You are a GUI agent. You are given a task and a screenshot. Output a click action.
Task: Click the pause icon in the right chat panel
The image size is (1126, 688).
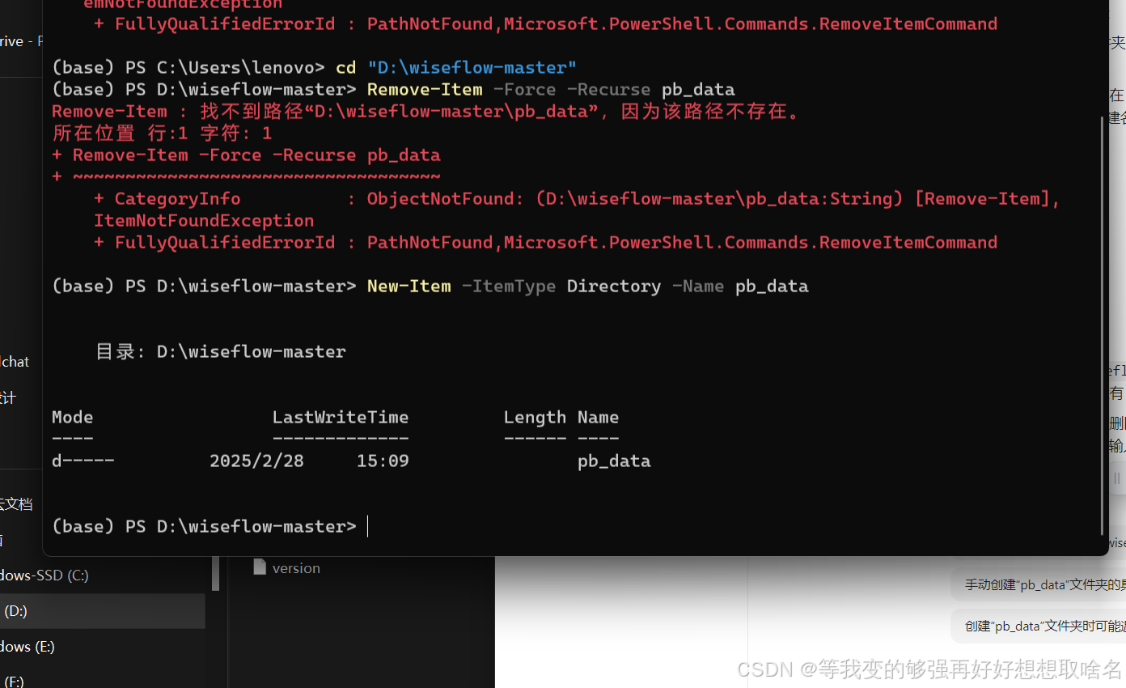click(1117, 478)
